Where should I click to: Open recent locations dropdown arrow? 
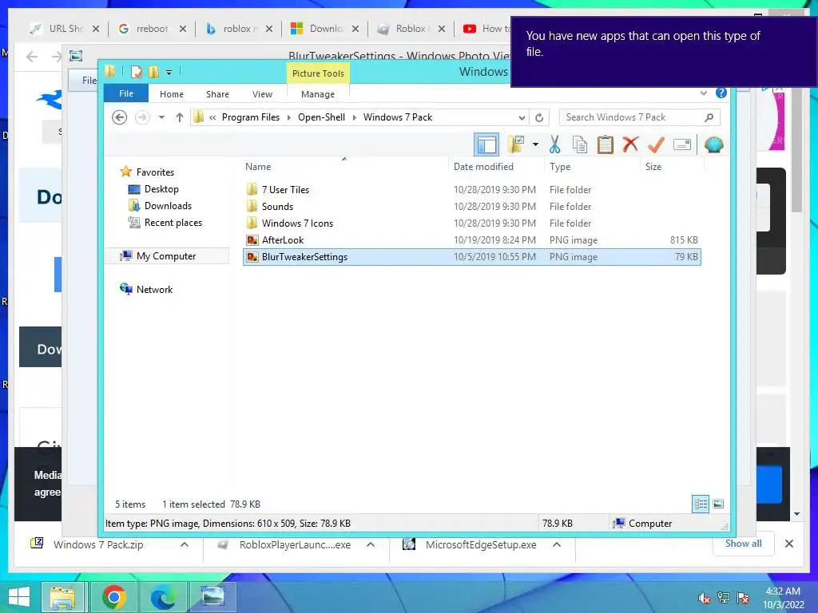(x=161, y=117)
